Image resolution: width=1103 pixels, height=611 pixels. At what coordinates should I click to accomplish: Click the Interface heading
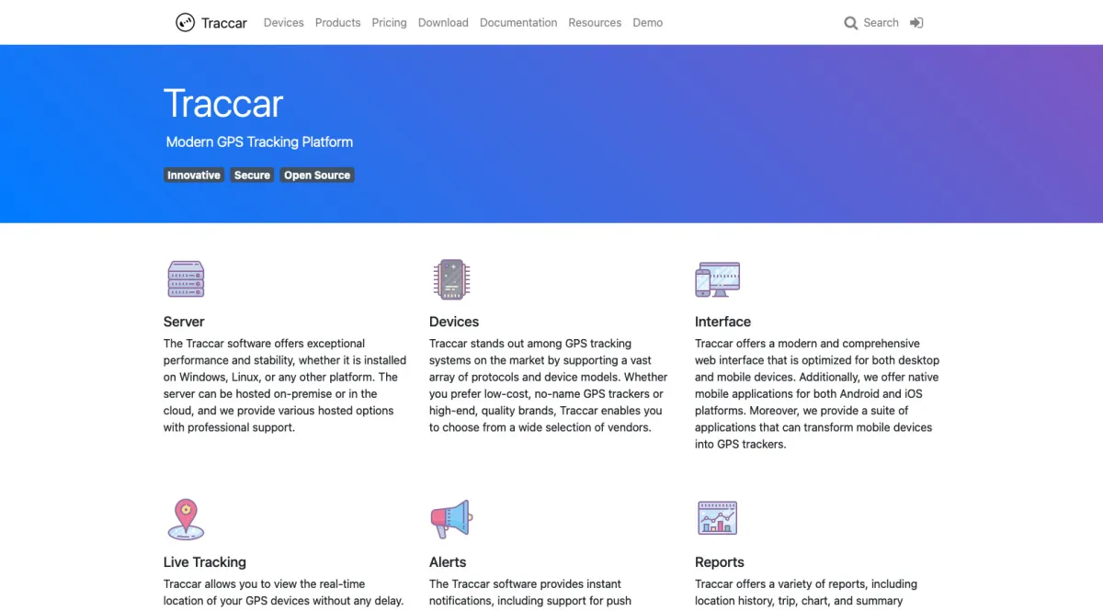[x=722, y=322]
